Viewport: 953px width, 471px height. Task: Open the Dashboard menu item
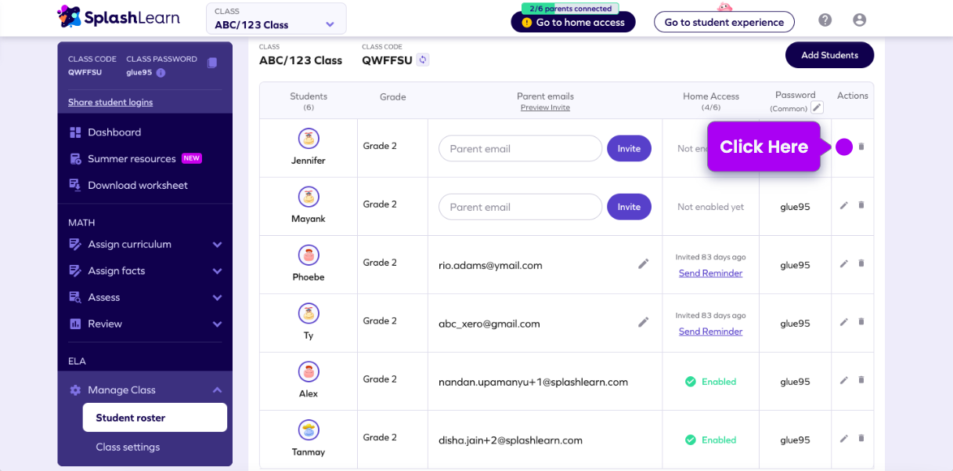114,132
